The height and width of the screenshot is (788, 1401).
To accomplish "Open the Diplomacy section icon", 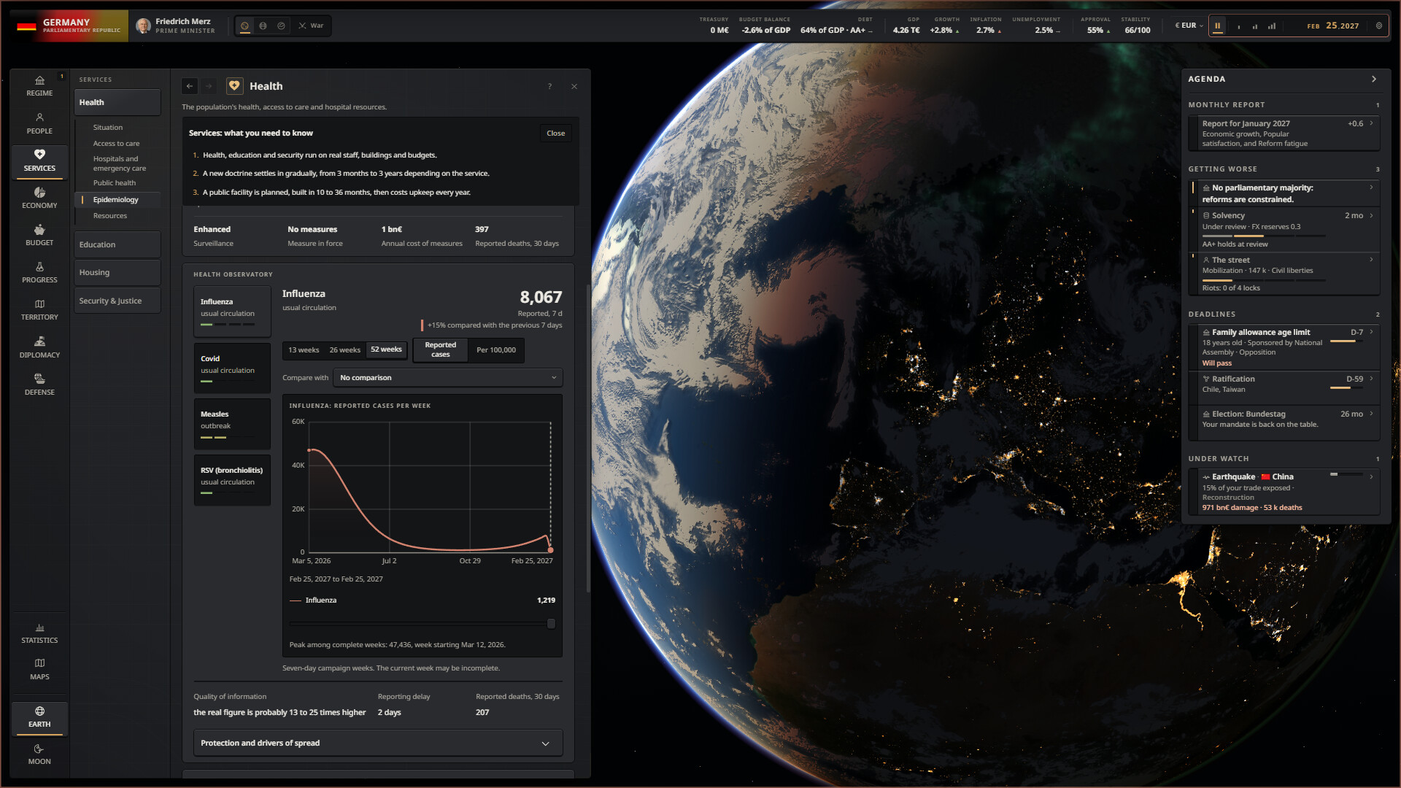I will [x=39, y=347].
